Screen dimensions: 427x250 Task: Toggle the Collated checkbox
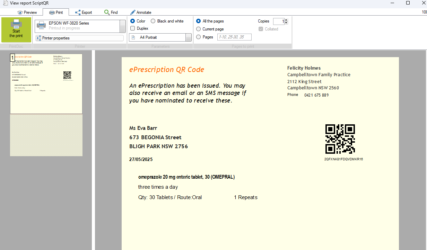(x=261, y=29)
